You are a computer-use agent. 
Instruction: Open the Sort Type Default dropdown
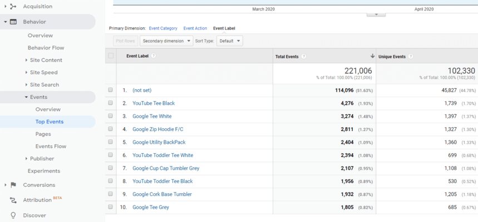pos(230,41)
